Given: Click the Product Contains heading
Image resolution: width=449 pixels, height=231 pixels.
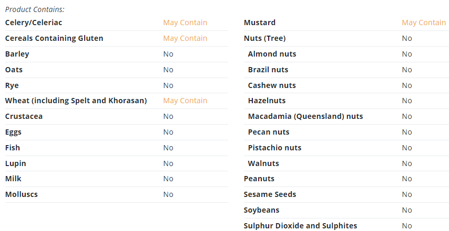Looking at the screenshot, I should 35,9.
